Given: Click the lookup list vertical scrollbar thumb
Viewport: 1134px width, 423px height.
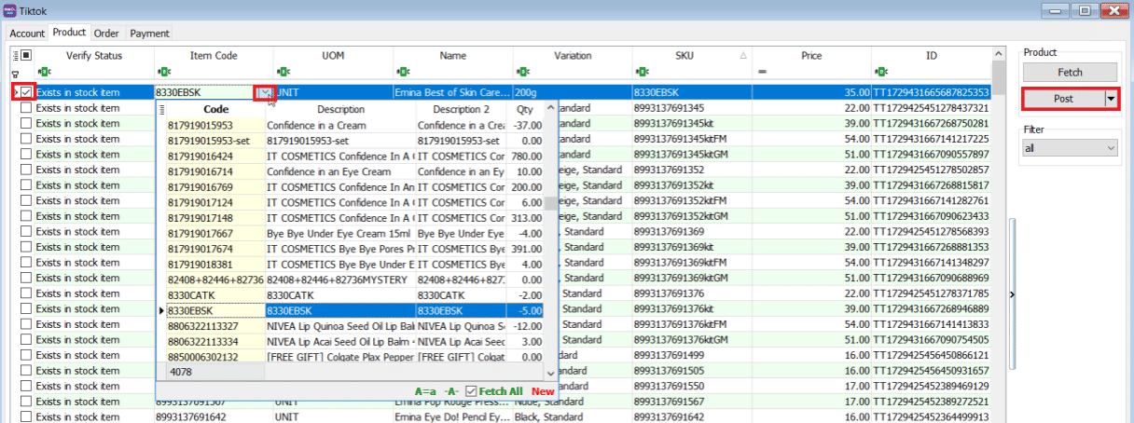Looking at the screenshot, I should tap(550, 204).
